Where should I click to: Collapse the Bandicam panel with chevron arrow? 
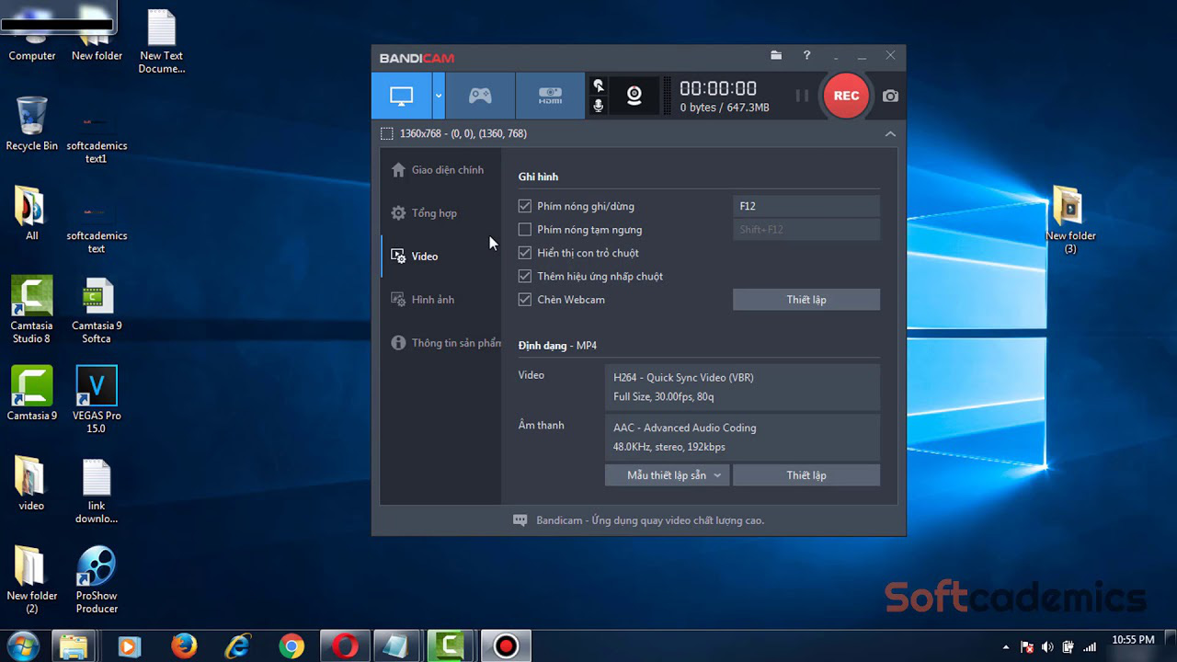[x=890, y=134]
